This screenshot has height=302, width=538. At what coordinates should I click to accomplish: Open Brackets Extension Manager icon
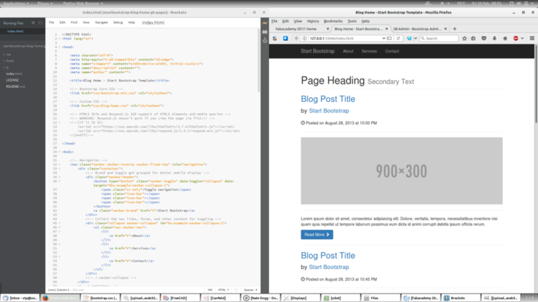(264, 32)
